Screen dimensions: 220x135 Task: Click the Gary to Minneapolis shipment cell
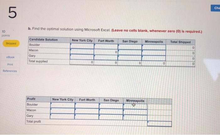[154, 58]
